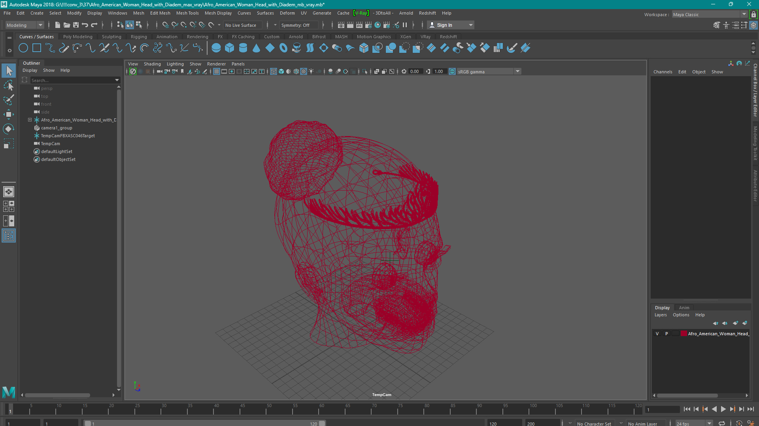The height and width of the screenshot is (426, 759).
Task: Activate the Paint selection tool
Action: [x=9, y=100]
